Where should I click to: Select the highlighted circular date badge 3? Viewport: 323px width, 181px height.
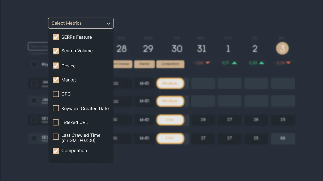(282, 48)
